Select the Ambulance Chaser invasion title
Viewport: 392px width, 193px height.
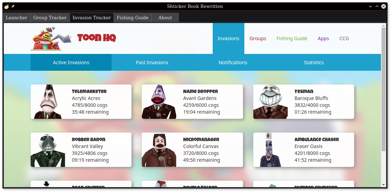317,139
